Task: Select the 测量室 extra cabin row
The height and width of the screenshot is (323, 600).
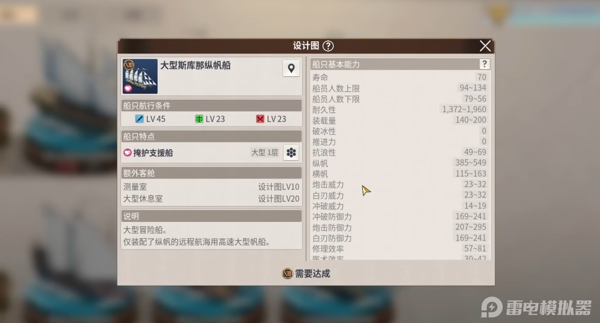Action: pyautogui.click(x=211, y=187)
